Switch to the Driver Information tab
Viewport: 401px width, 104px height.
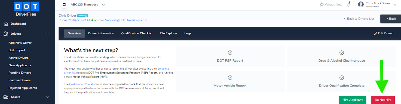pyautogui.click(x=101, y=33)
